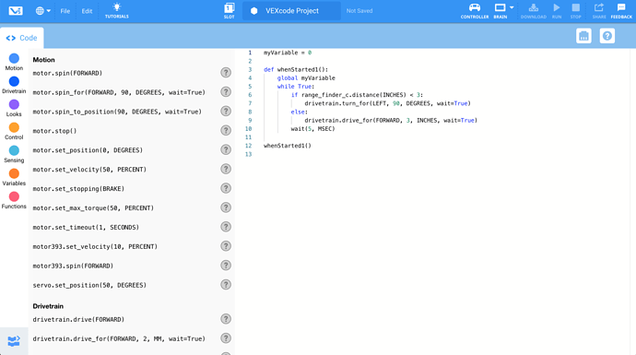
Task: Show help for drivetrain.drive(FORWARD)
Action: [x=226, y=319]
